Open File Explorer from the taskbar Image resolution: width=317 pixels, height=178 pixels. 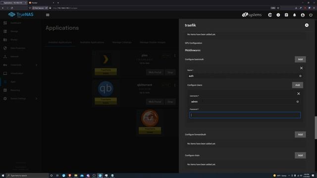(76, 176)
